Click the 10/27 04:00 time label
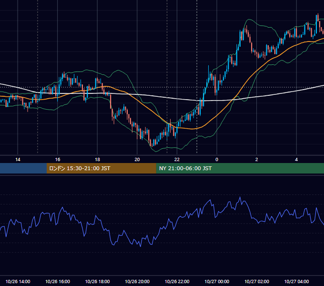Screen dimensions: 324x286 tap(296, 281)
